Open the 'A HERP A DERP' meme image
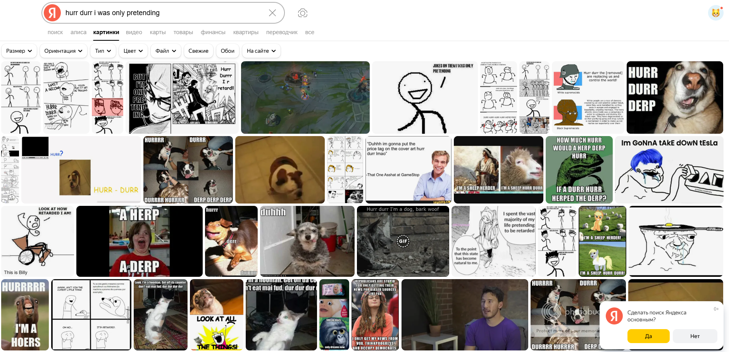The height and width of the screenshot is (352, 729). (140, 241)
